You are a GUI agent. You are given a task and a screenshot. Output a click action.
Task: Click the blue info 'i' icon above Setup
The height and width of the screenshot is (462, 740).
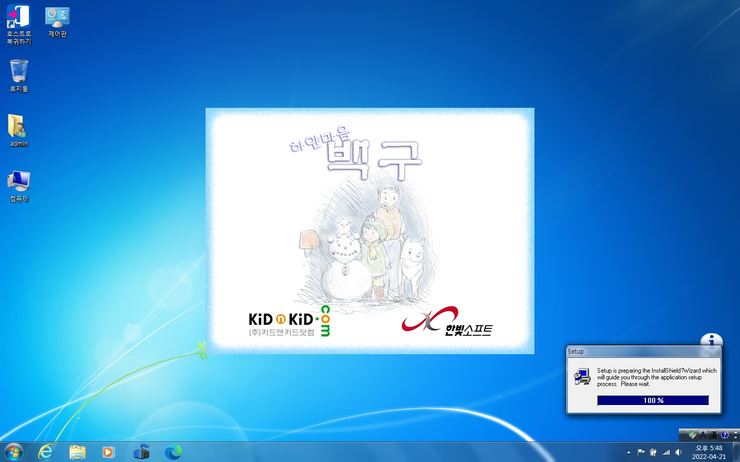coord(712,340)
